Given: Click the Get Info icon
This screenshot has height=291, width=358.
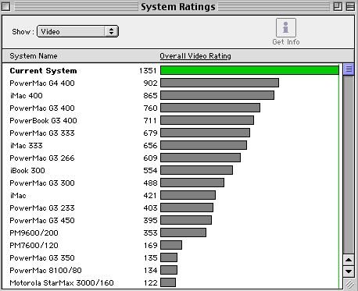Looking at the screenshot, I should click(286, 28).
